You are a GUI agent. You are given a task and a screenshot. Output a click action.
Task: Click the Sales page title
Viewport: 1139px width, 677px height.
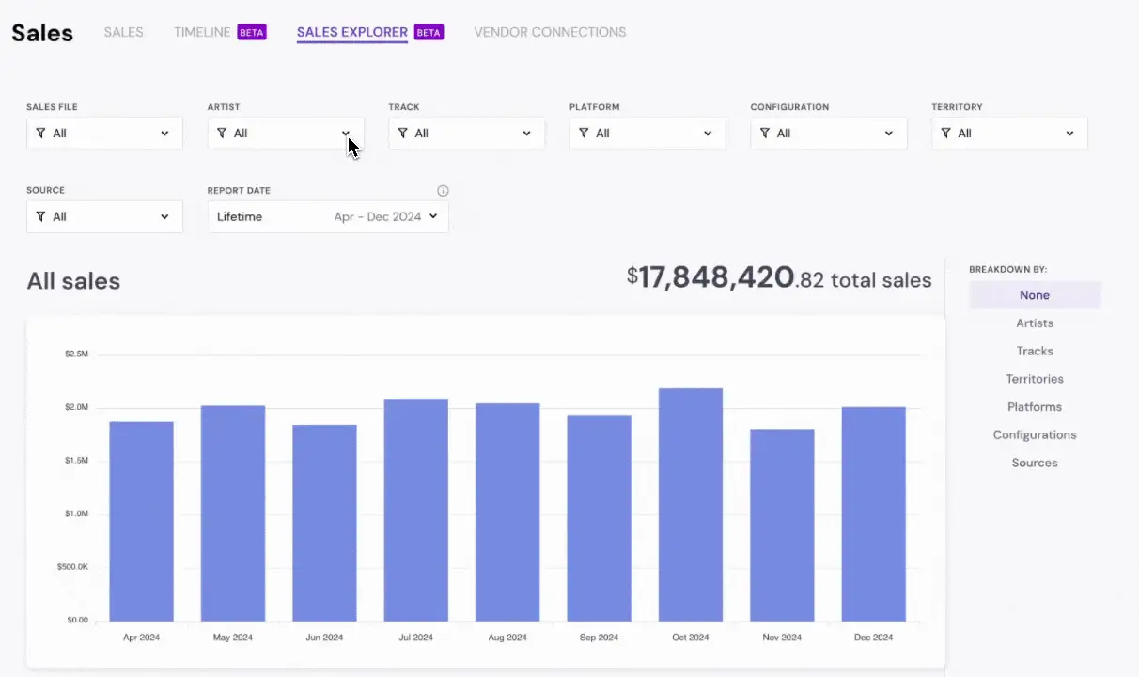pos(42,33)
